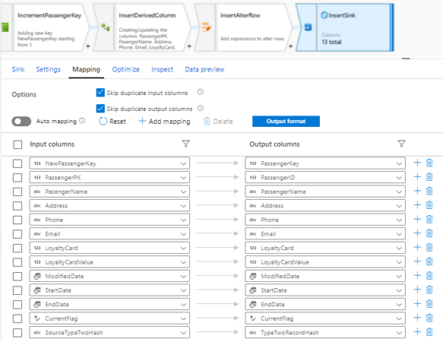Add mapping row after StartDate
The height and width of the screenshot is (342, 443).
tap(417, 290)
